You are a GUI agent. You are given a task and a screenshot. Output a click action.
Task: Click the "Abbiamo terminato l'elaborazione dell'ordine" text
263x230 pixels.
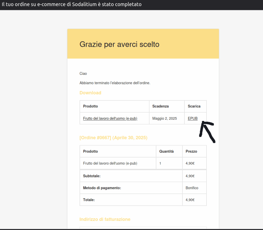tap(115, 83)
